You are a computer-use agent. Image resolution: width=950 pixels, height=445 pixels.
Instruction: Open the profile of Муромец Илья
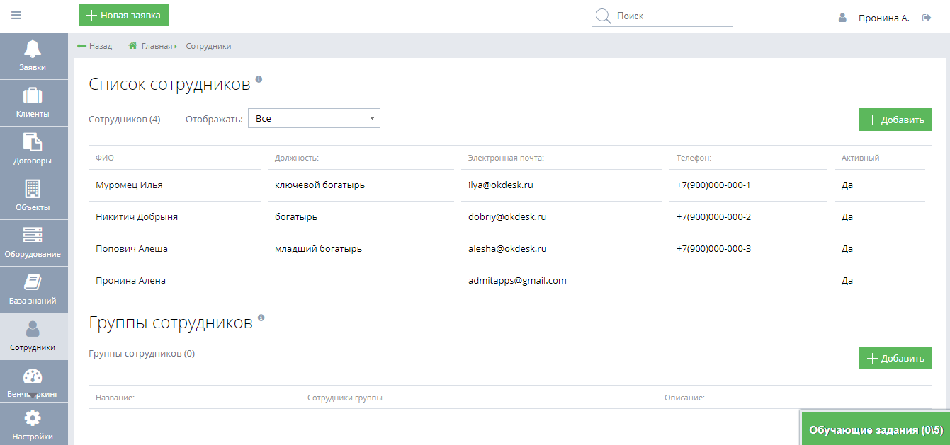point(128,185)
